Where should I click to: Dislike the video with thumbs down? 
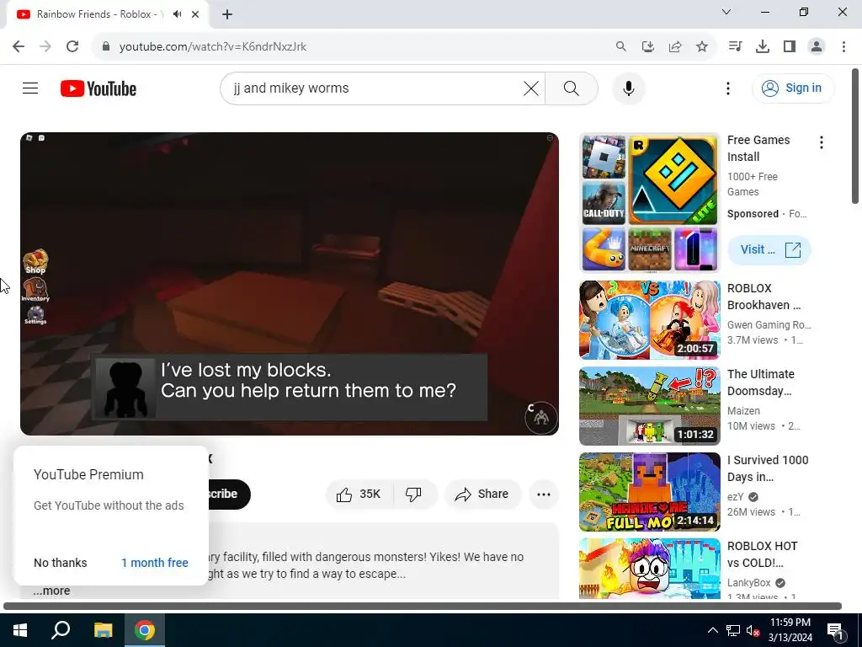click(x=413, y=494)
